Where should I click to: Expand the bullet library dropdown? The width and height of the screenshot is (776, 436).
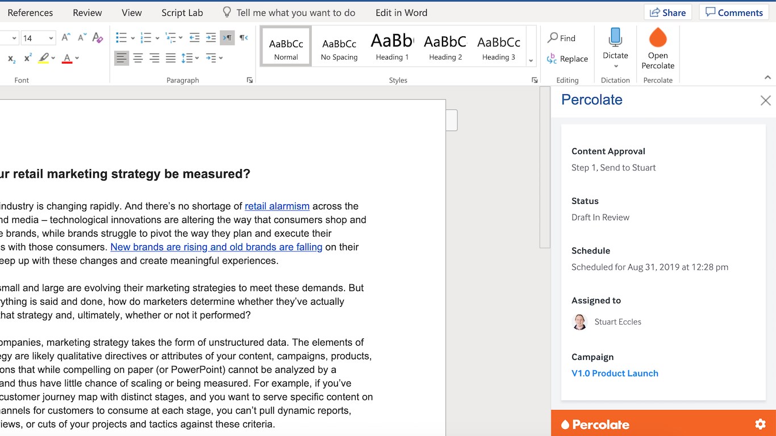pos(133,38)
